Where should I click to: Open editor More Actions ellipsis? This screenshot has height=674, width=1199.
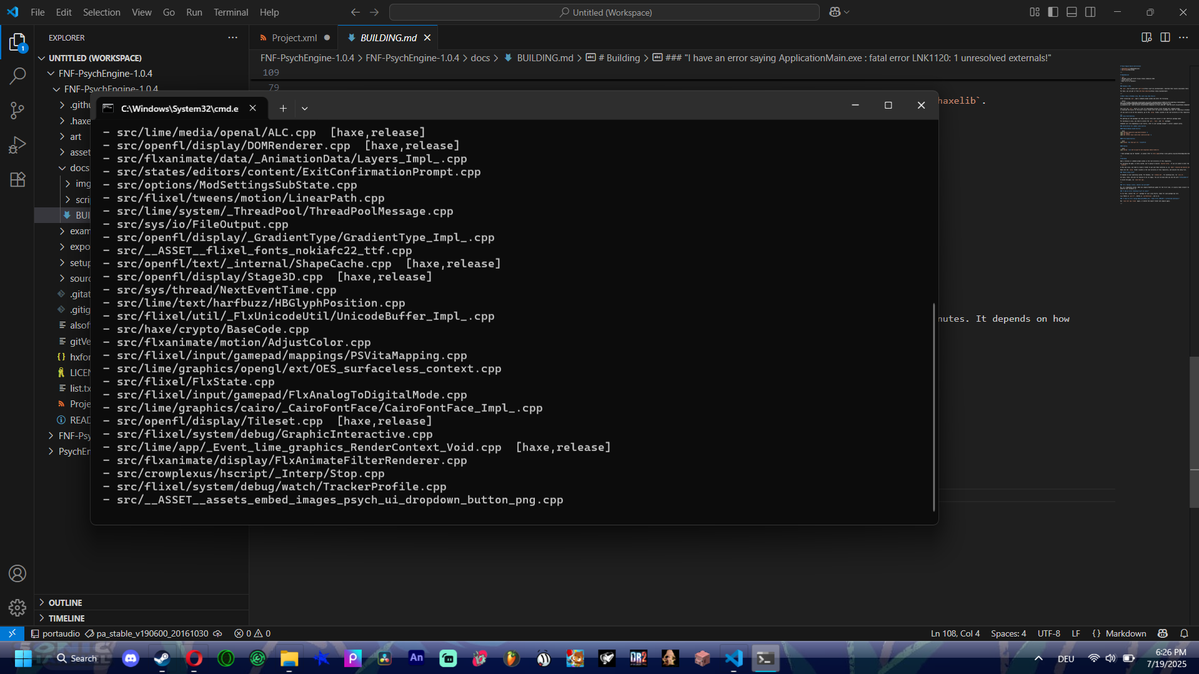click(1183, 37)
